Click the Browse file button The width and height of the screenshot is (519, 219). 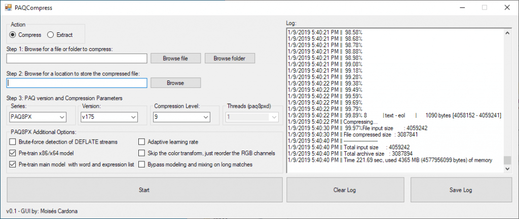coord(175,59)
